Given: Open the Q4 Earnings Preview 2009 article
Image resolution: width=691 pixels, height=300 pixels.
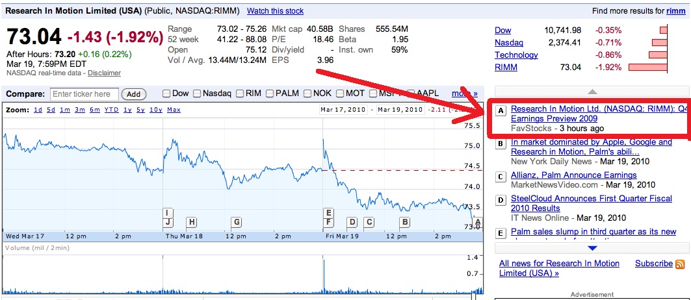Looking at the screenshot, I should 599,114.
